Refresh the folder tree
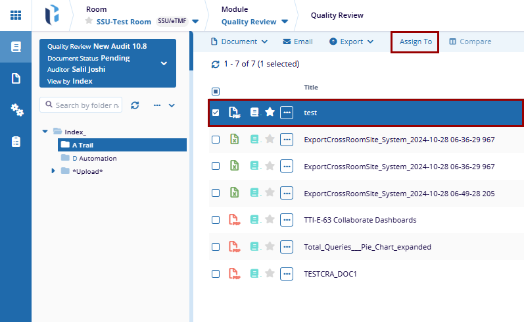Image resolution: width=524 pixels, height=322 pixels. click(x=135, y=105)
